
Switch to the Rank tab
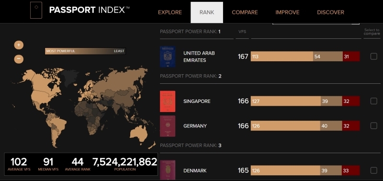[207, 12]
